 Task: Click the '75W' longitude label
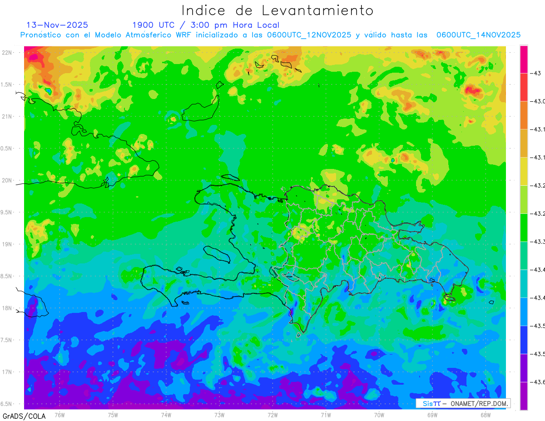113,415
